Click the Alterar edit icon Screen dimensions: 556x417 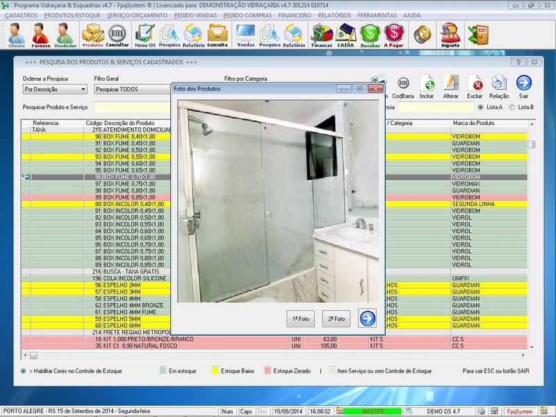pyautogui.click(x=450, y=87)
